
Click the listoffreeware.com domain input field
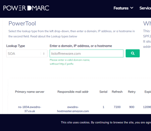(x=87, y=54)
